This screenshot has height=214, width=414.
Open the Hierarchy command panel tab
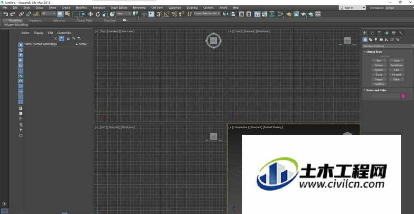coord(379,33)
